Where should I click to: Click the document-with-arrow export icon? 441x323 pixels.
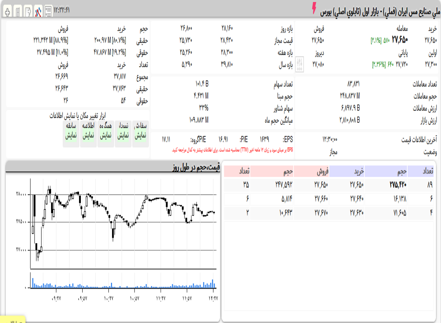[x=28, y=11]
